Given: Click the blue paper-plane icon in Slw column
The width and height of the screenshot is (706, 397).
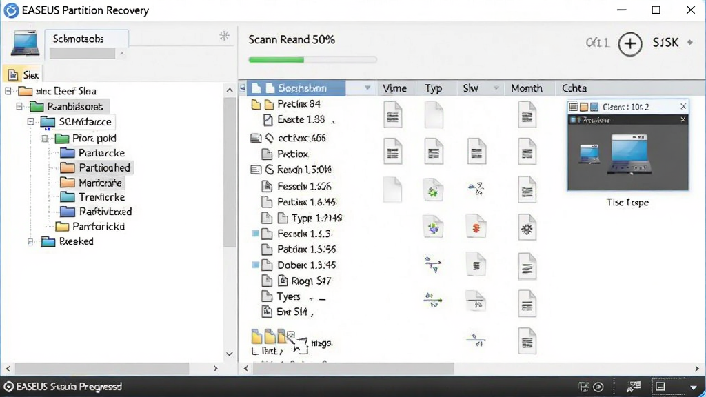Looking at the screenshot, I should 476,189.
